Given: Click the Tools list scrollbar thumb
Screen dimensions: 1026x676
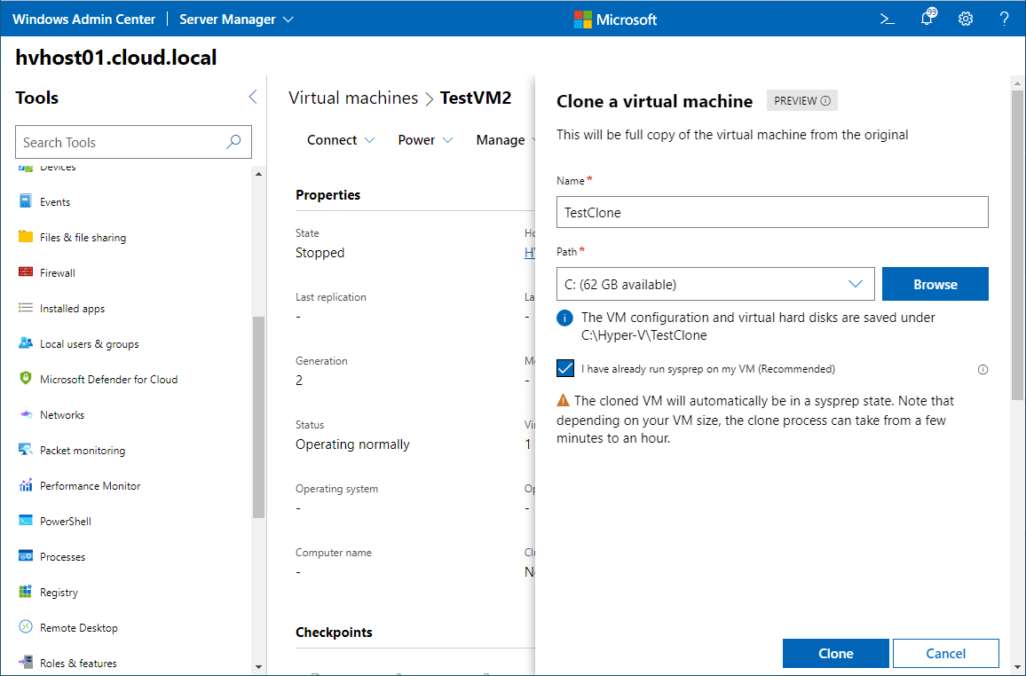Looking at the screenshot, I should [x=259, y=417].
